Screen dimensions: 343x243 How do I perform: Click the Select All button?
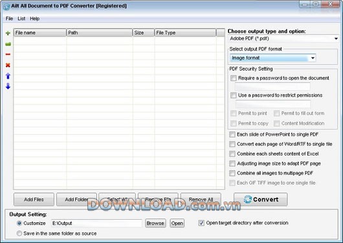tap(117, 200)
